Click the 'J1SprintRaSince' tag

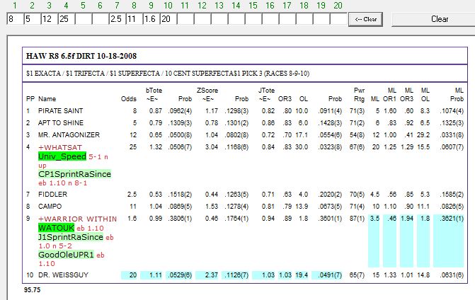click(71, 237)
